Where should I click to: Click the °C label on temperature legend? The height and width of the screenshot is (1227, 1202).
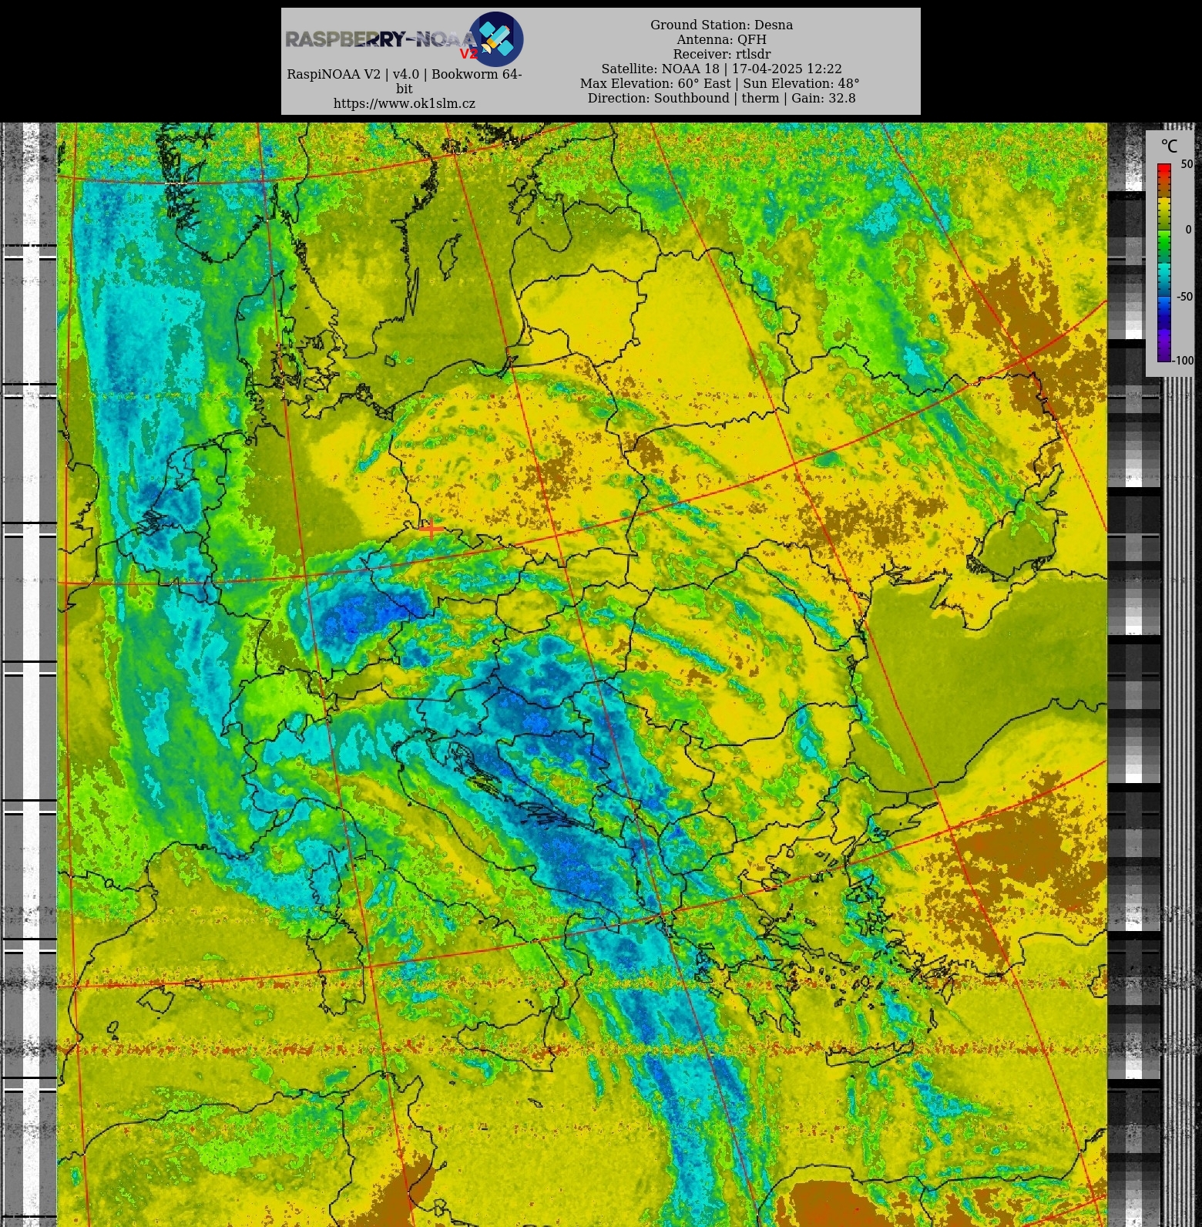1169,146
